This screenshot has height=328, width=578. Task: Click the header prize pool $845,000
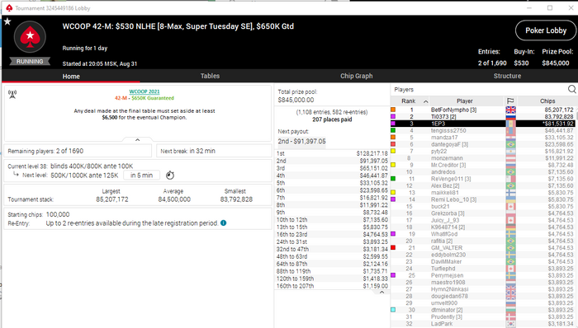click(556, 63)
